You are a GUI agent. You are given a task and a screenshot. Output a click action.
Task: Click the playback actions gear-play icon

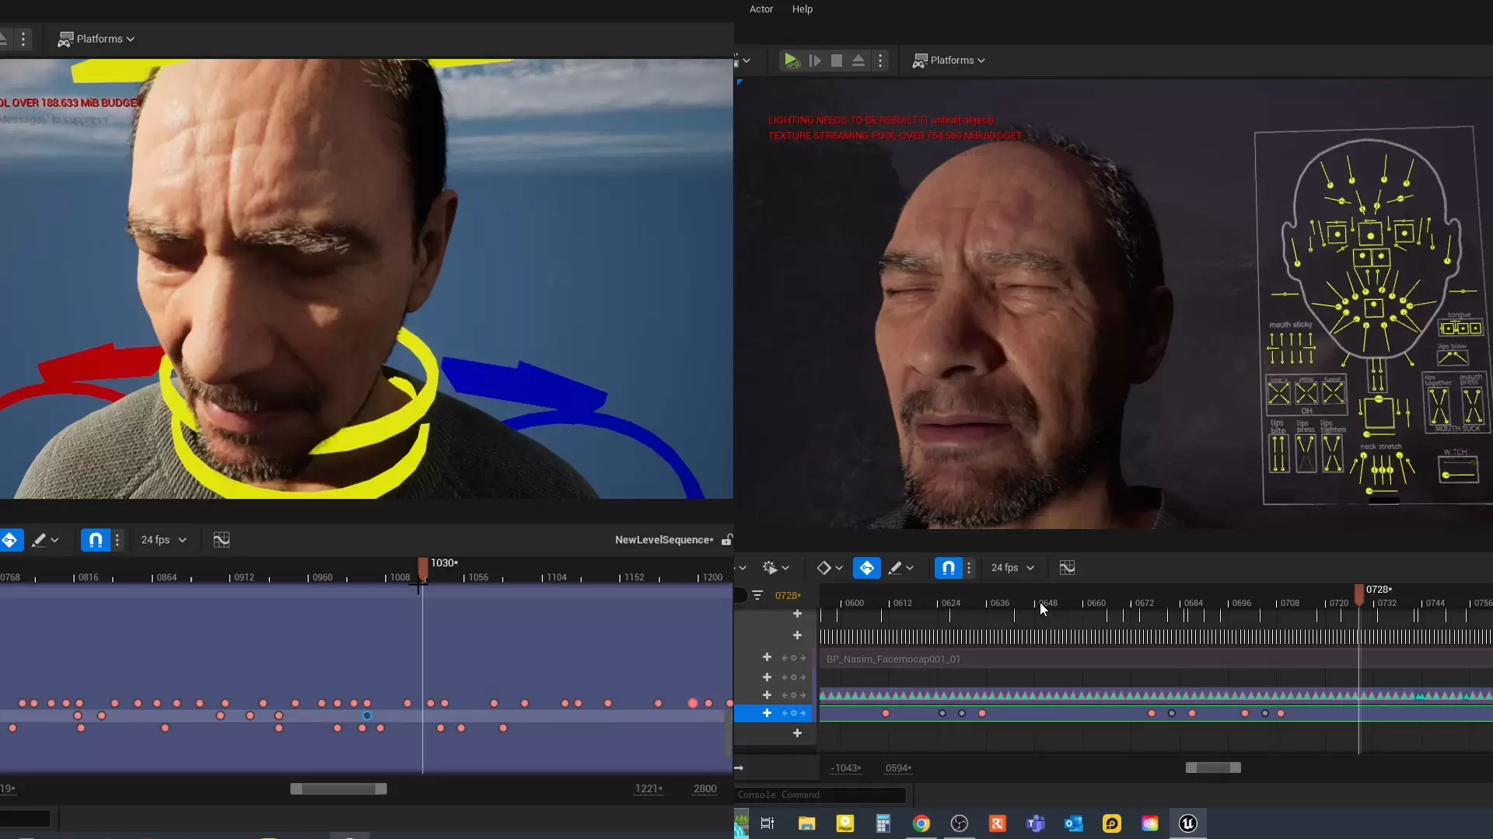pos(770,568)
